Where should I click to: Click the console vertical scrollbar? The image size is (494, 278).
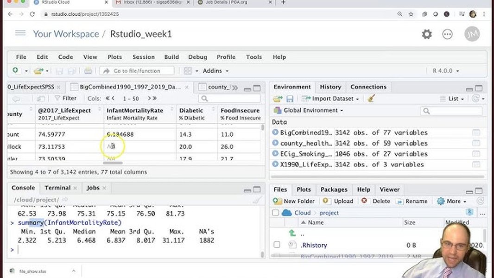tap(262, 254)
